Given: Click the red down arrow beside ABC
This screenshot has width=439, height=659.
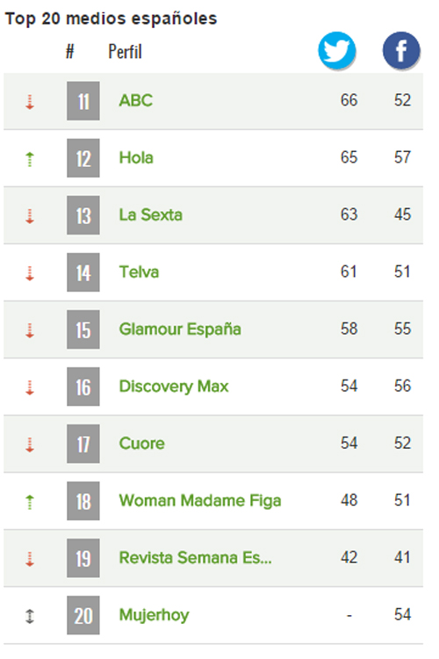Looking at the screenshot, I should pos(29,102).
